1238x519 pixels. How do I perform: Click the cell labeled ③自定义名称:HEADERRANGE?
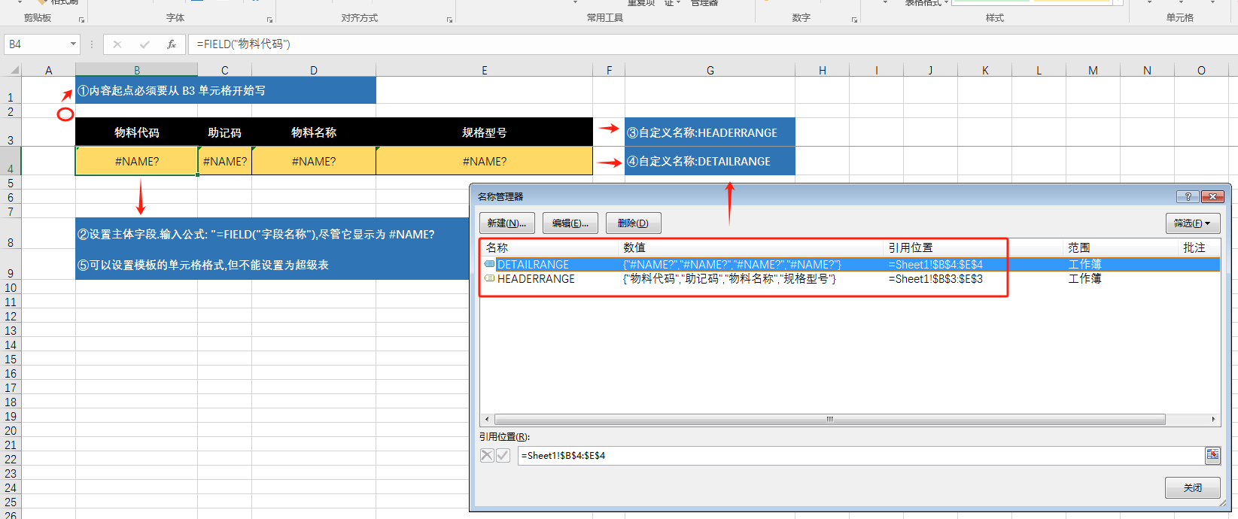pos(710,132)
